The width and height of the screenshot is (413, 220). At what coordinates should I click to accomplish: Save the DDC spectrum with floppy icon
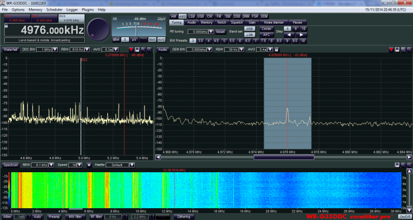click(137, 50)
